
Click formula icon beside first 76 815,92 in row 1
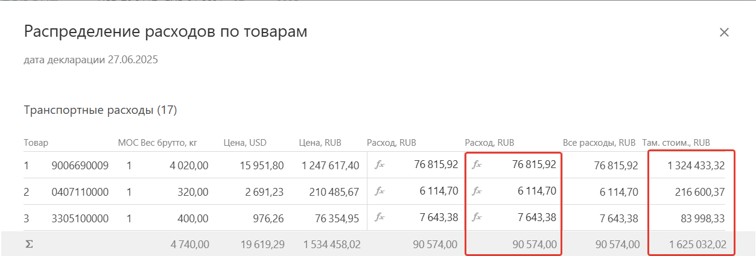pos(380,164)
